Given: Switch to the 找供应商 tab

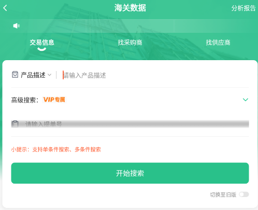Looking at the screenshot, I should tap(218, 43).
